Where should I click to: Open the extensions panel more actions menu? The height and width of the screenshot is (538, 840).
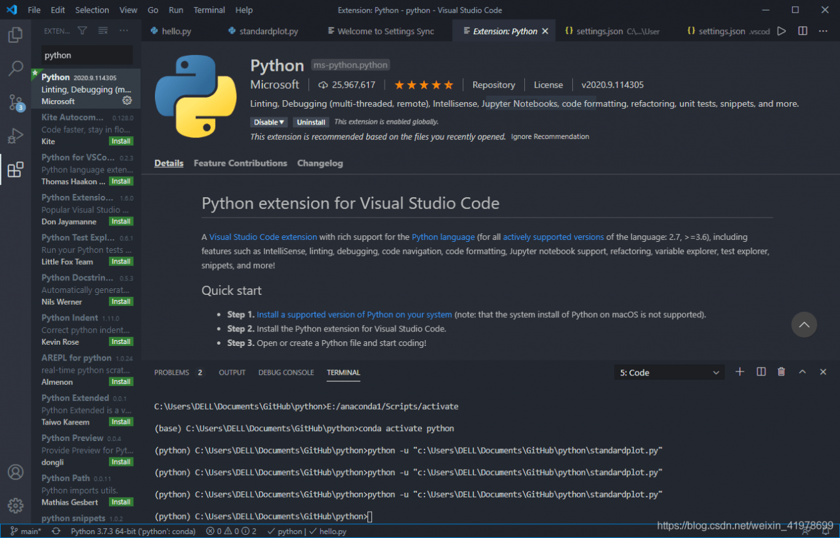pos(123,30)
